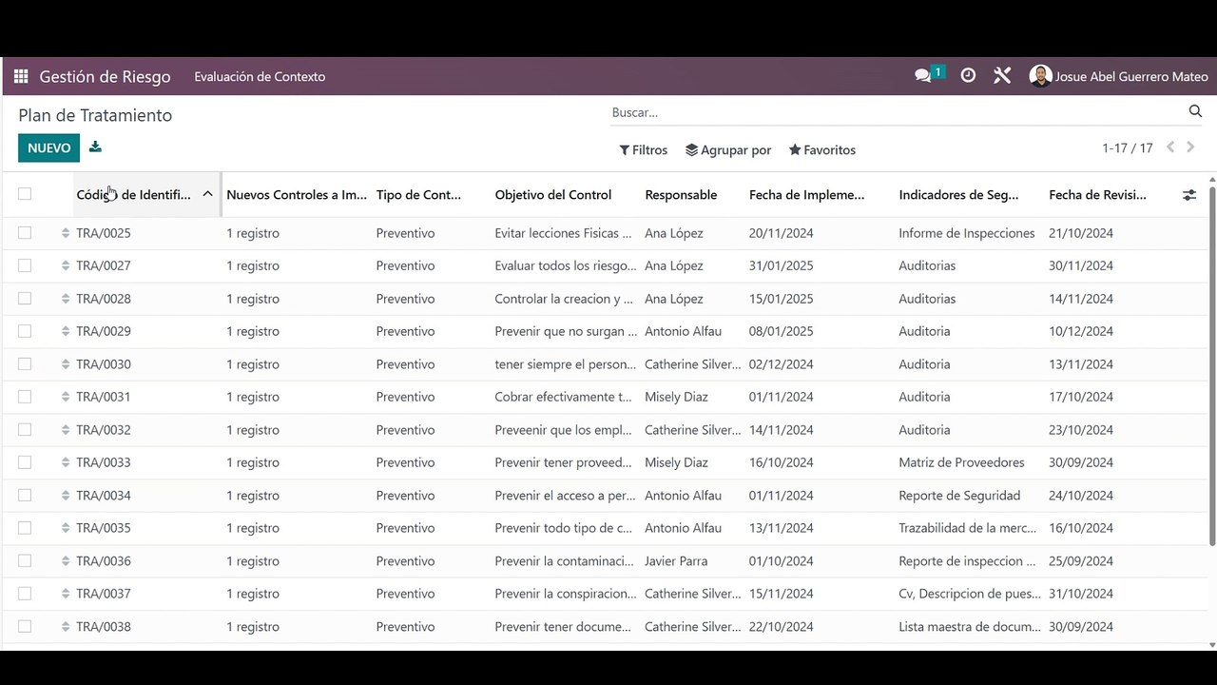The image size is (1217, 685).
Task: Click drag handle of row TRA/0030
Action: coord(66,364)
